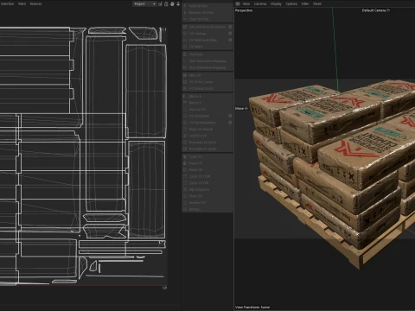Open UV Unwrap options gear
Image resolution: width=415 pixels, height=311 pixels.
coord(230,34)
